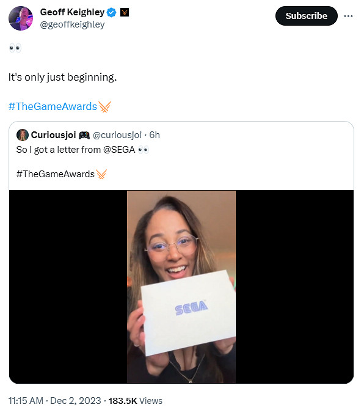Screen dimensions: 364x410
Task: Open the 6h timestamp of quoted tweet
Action: click(x=155, y=135)
